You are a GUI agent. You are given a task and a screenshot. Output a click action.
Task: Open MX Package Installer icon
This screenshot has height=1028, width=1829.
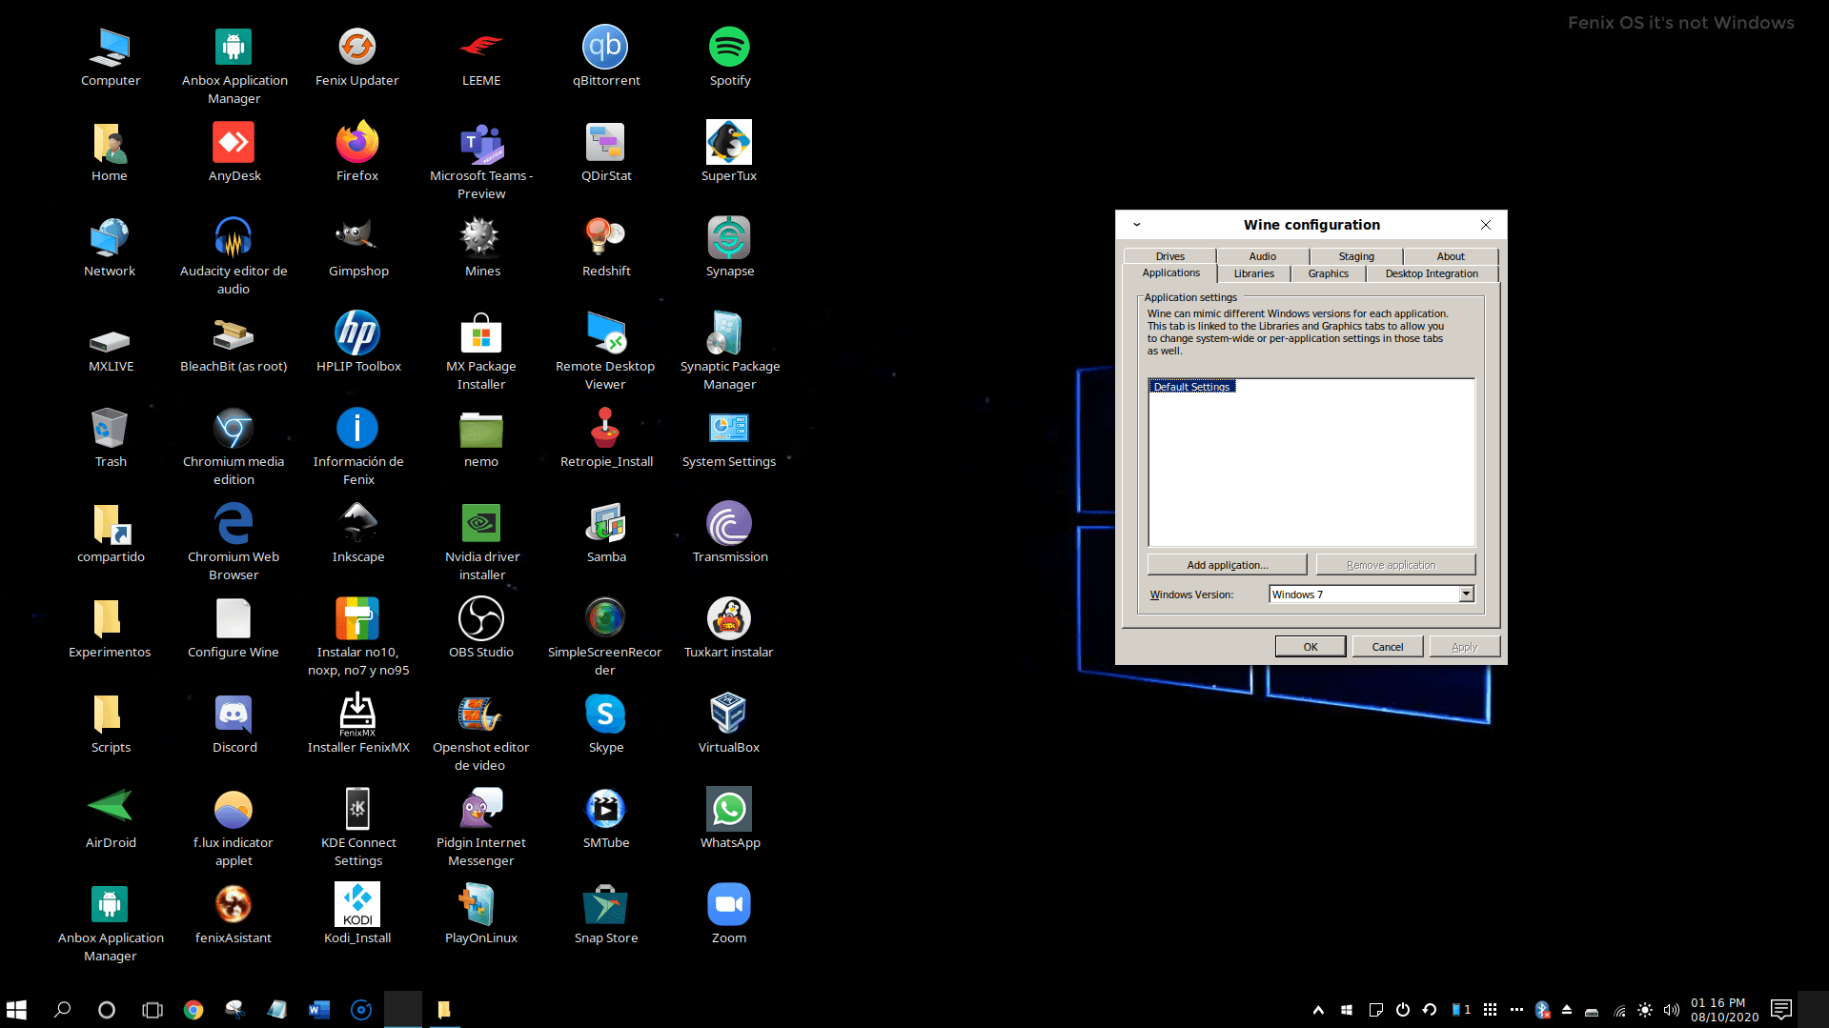click(481, 333)
